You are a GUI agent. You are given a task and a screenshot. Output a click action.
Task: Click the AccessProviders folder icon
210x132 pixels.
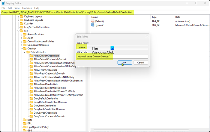[25, 34]
